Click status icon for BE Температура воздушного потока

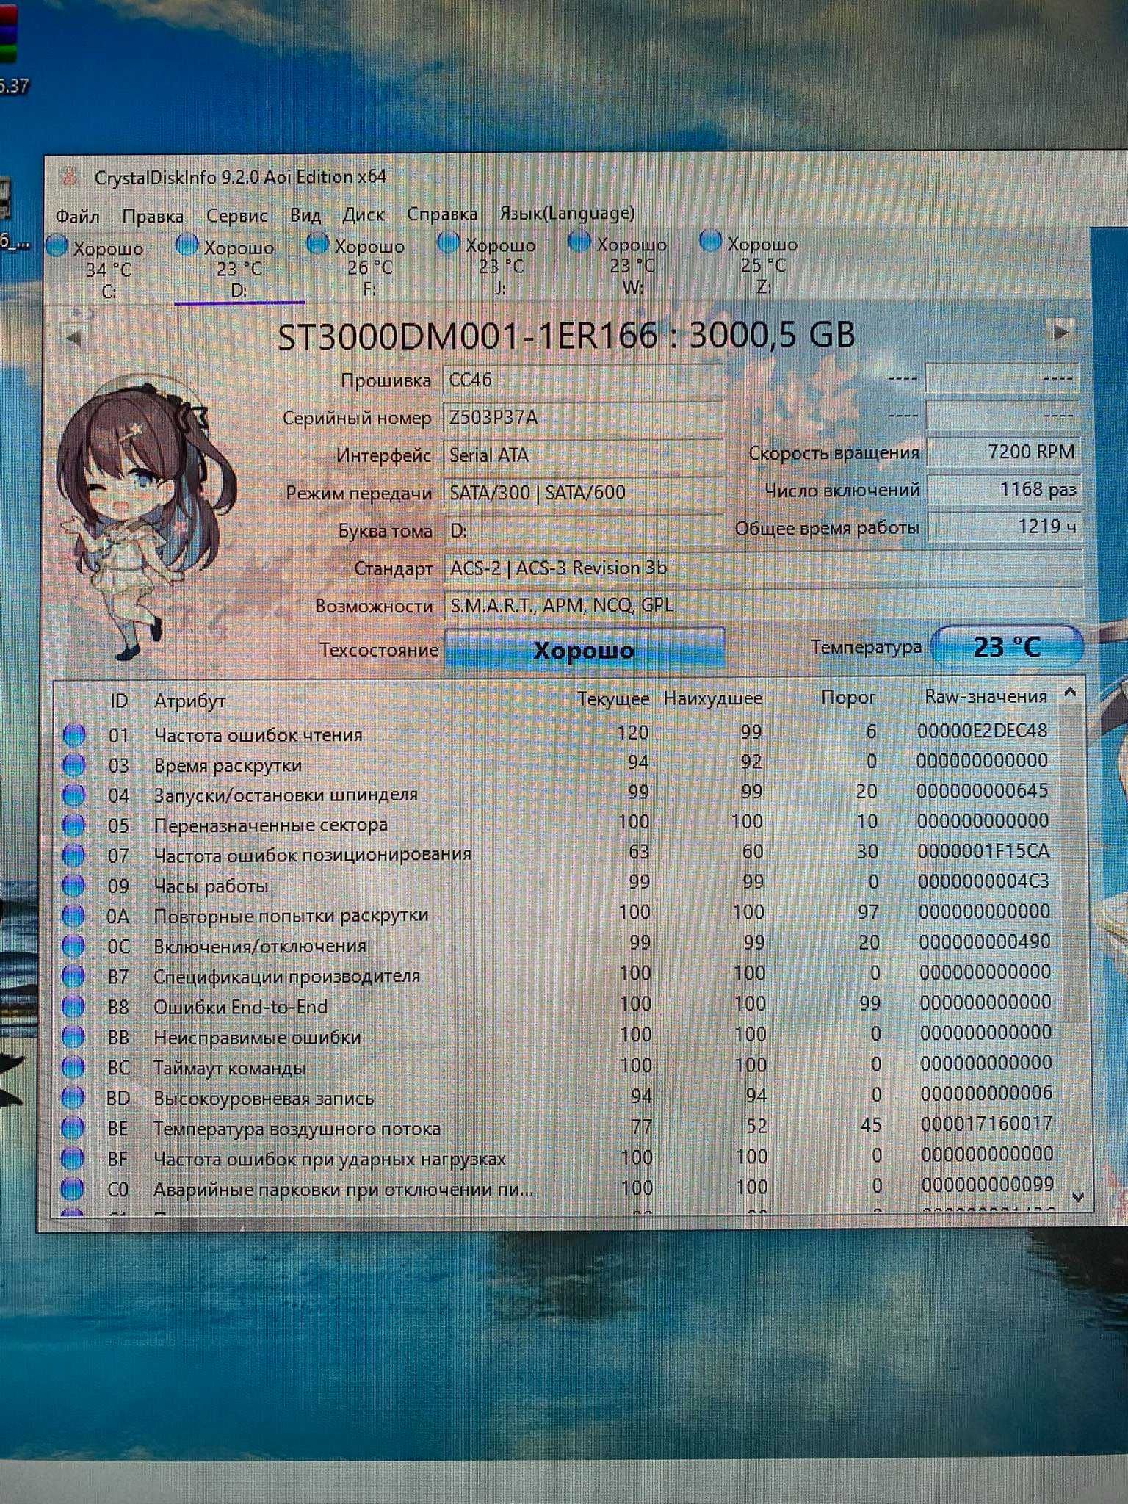point(73,1127)
